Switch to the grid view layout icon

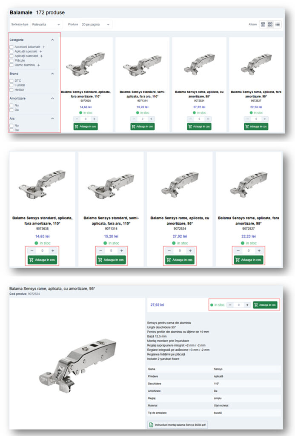point(270,24)
